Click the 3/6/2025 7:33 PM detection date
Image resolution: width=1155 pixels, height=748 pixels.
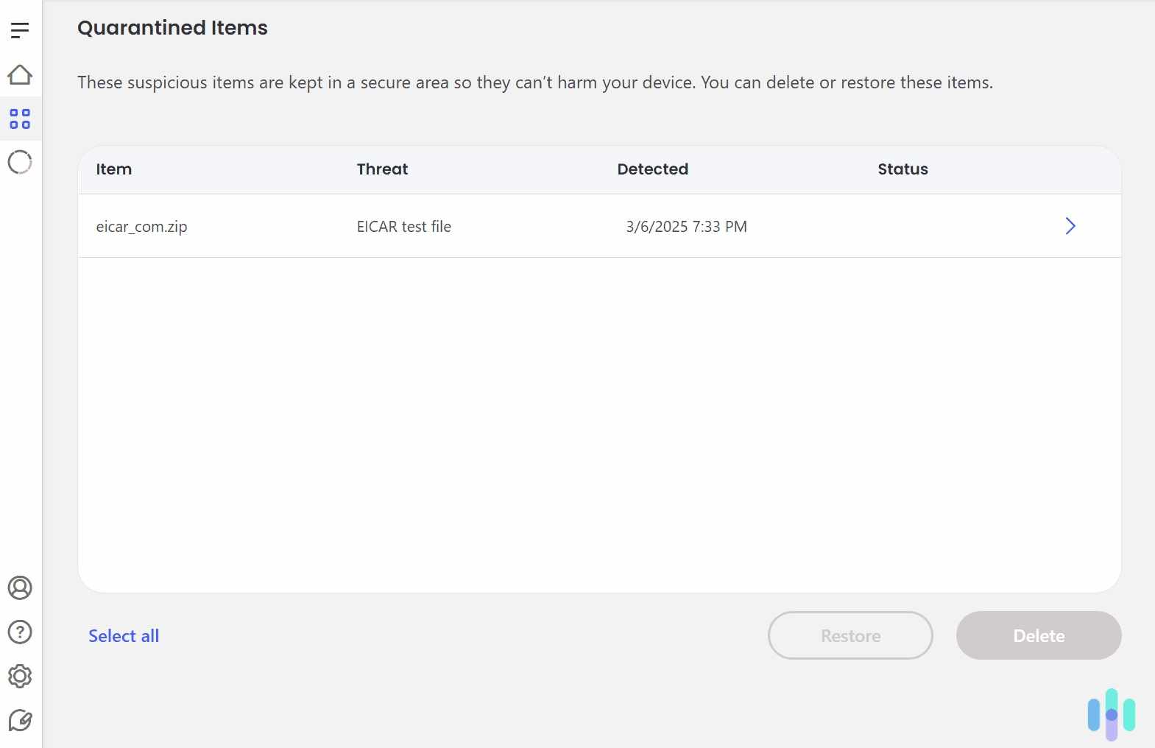point(686,227)
